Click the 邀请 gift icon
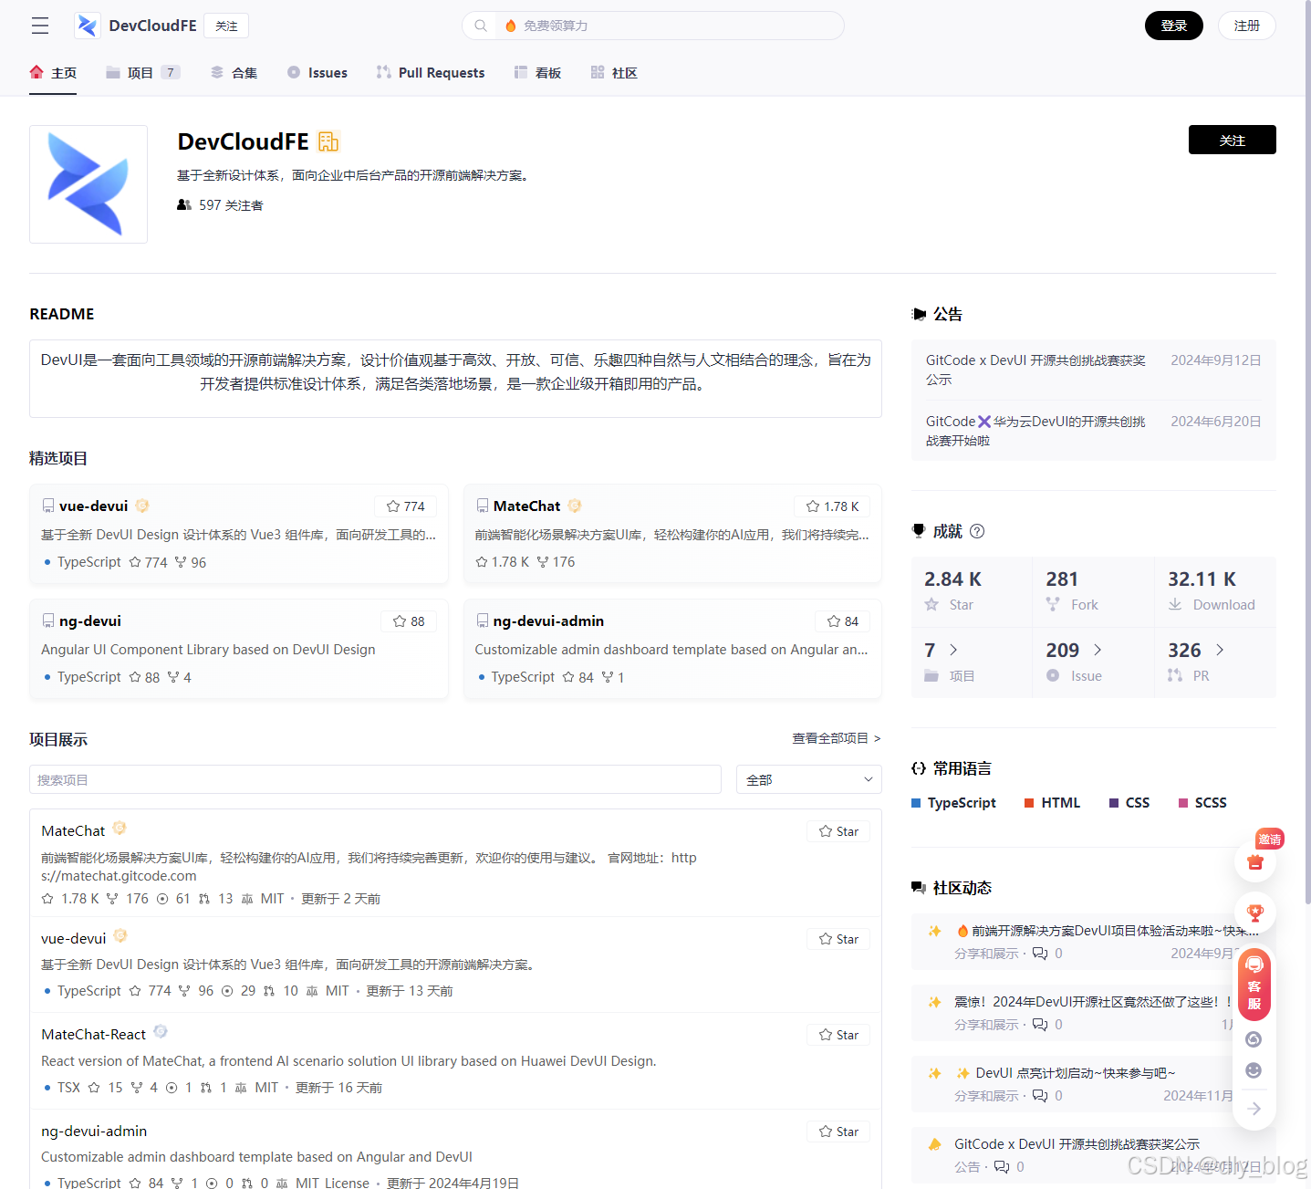Screen dimensions: 1311x1189 1255,861
